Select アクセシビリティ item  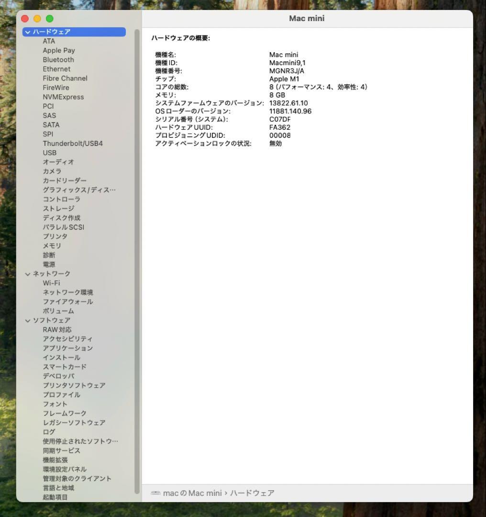coord(68,339)
